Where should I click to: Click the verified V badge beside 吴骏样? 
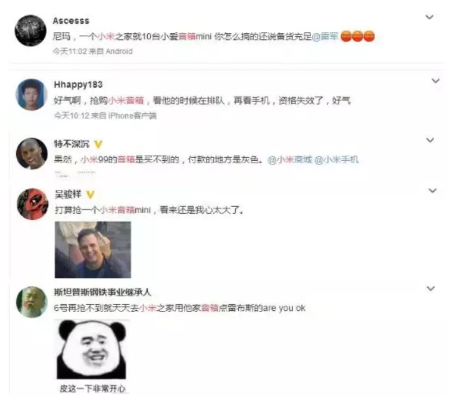[90, 195]
